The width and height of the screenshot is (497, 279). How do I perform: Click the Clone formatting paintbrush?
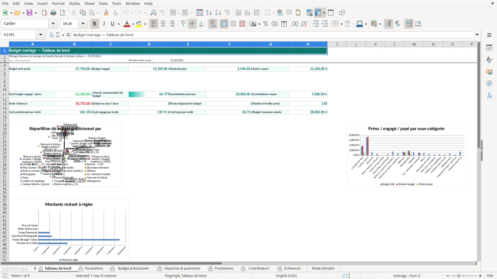[x=106, y=13]
